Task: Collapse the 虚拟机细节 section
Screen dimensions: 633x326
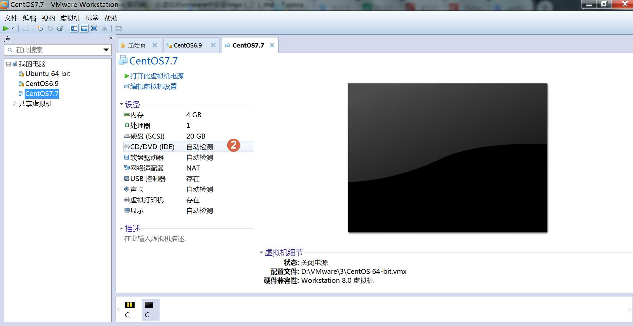Action: pos(262,253)
